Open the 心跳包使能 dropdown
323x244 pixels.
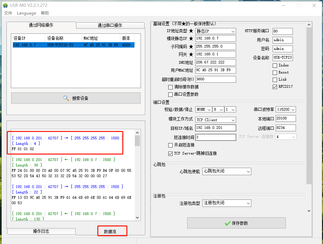pos(227,171)
